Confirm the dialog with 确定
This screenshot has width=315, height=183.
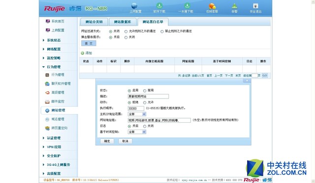pyautogui.click(x=107, y=141)
